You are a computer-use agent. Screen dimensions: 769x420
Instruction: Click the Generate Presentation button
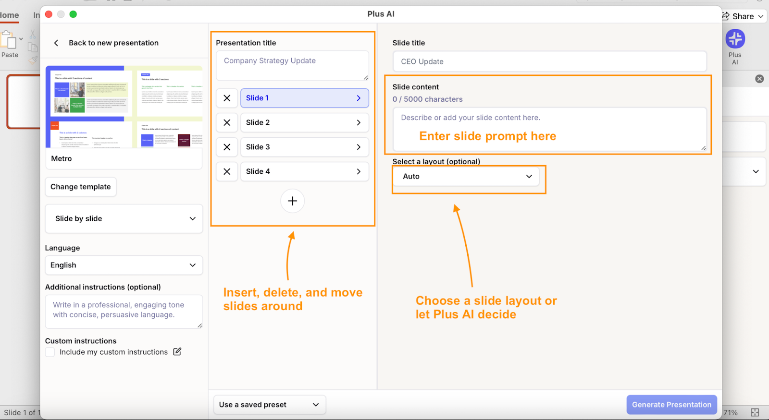coord(671,405)
